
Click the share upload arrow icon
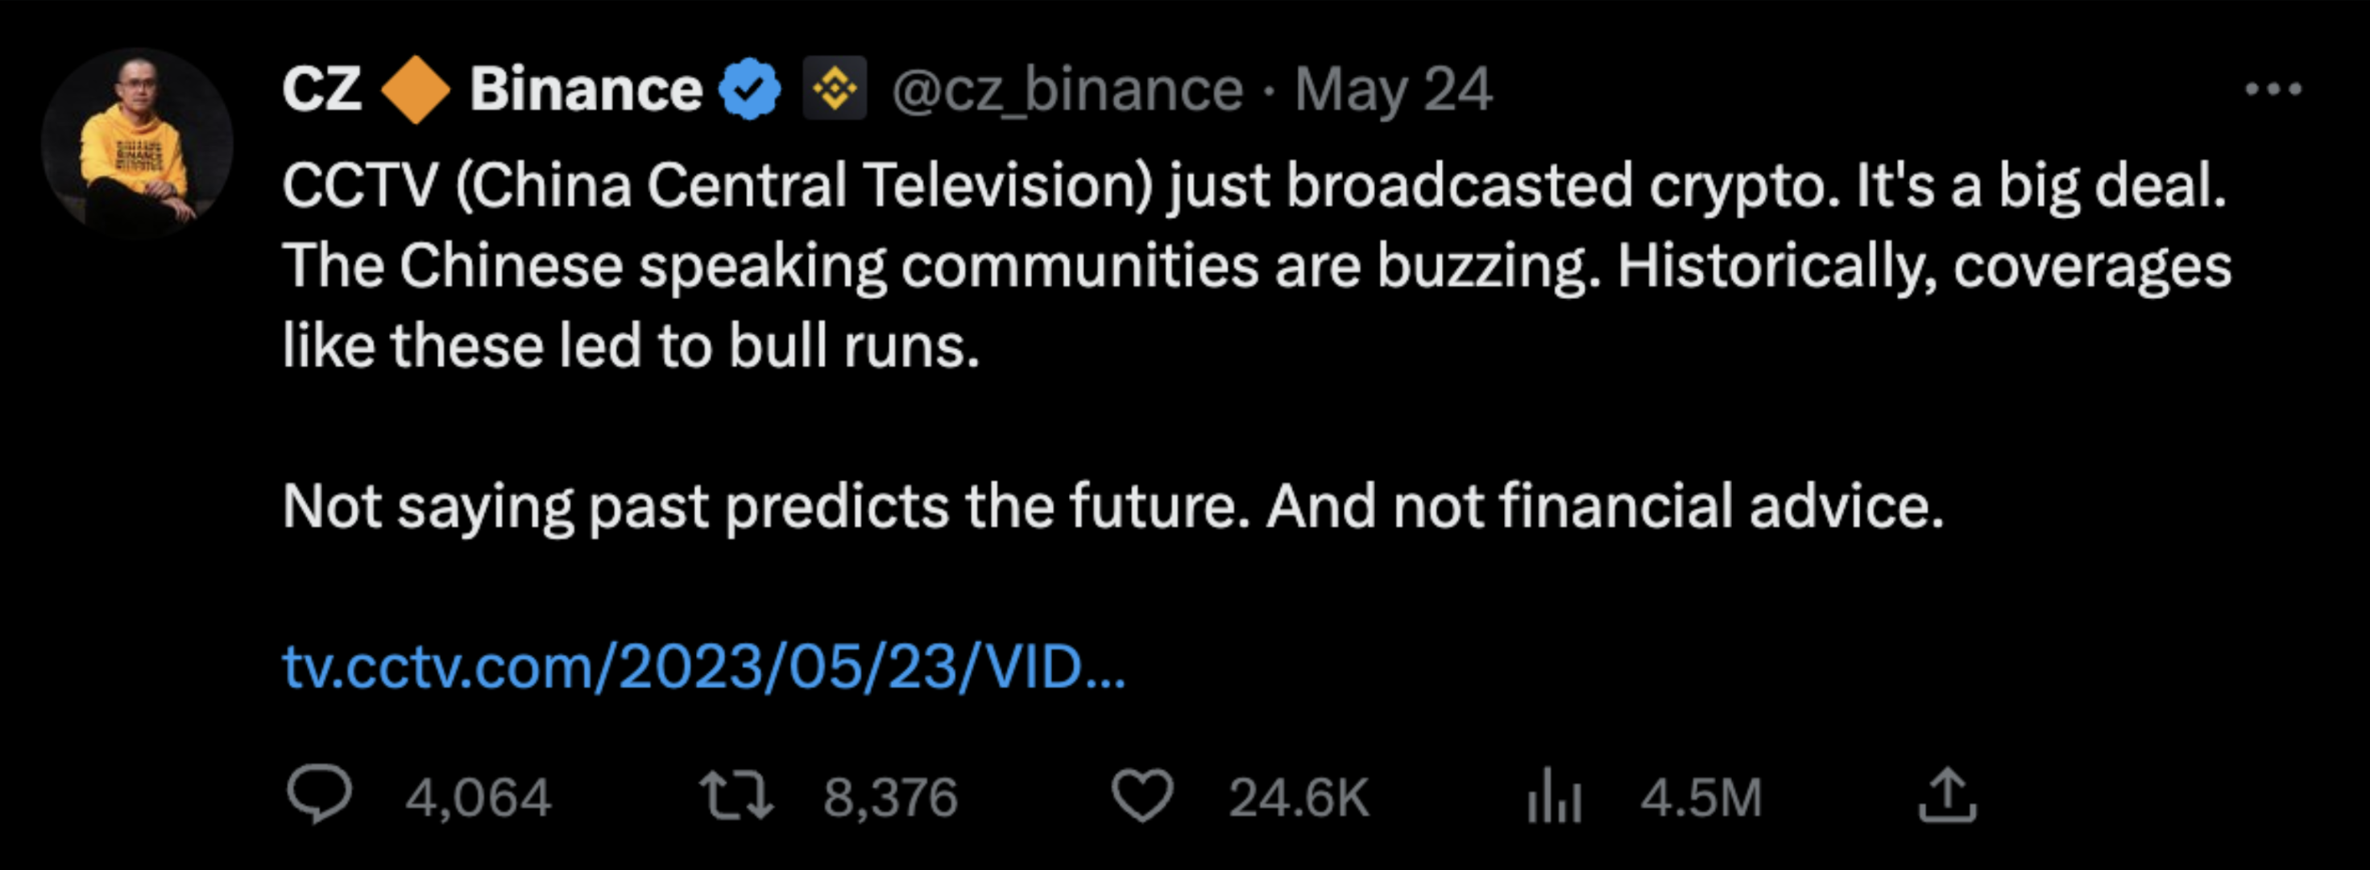tap(1947, 794)
